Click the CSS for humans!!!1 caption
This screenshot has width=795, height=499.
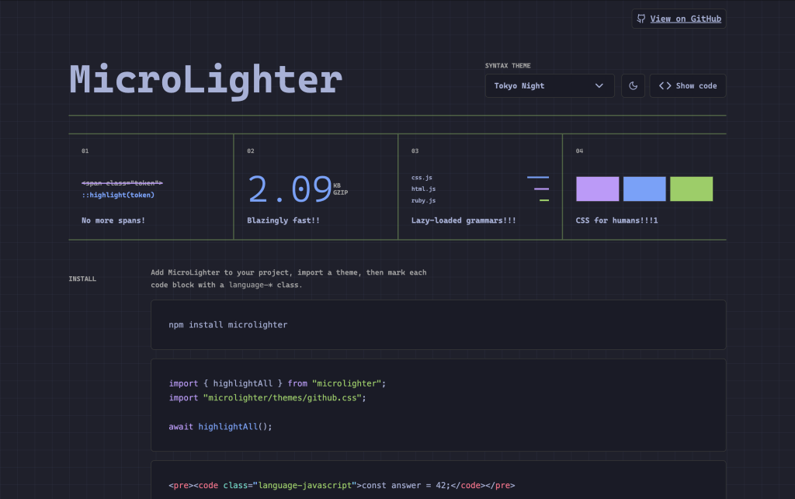pos(616,220)
